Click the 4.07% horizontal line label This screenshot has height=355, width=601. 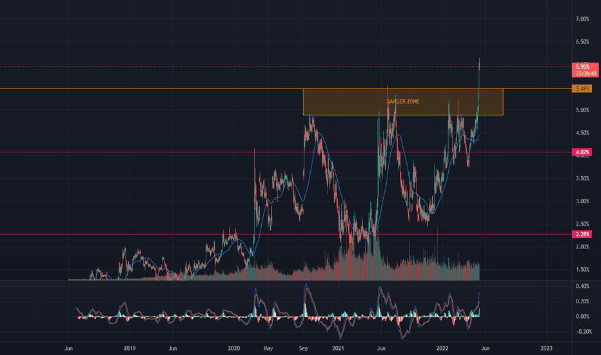(x=582, y=152)
